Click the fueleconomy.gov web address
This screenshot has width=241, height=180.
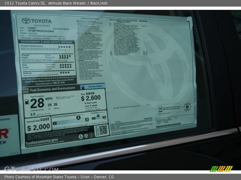coord(42,140)
